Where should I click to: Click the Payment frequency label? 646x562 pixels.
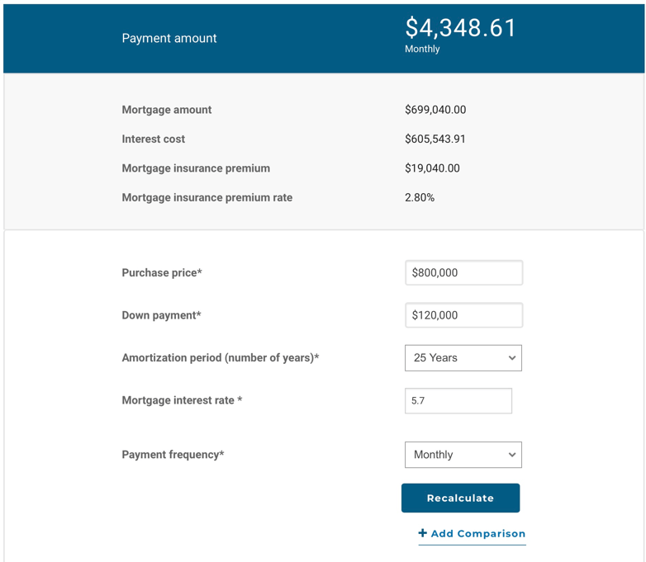[173, 455]
